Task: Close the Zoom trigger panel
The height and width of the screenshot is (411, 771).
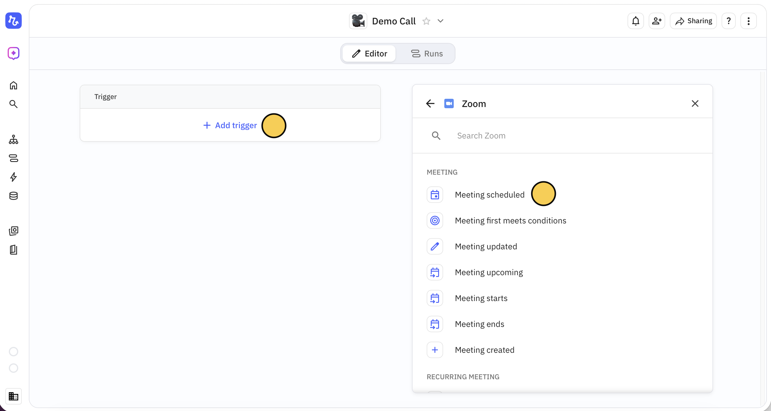Action: tap(695, 103)
